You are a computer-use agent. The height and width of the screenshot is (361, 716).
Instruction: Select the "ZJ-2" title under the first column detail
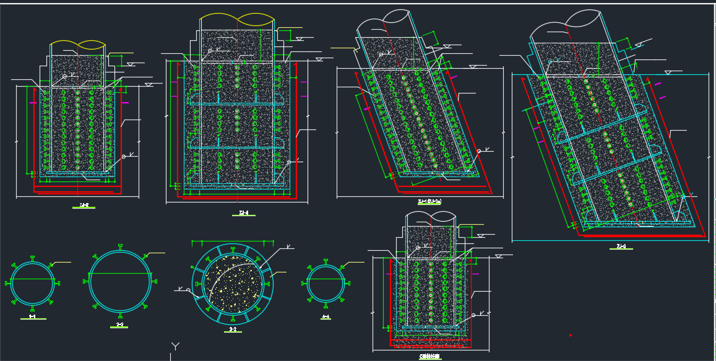[x=84, y=205]
